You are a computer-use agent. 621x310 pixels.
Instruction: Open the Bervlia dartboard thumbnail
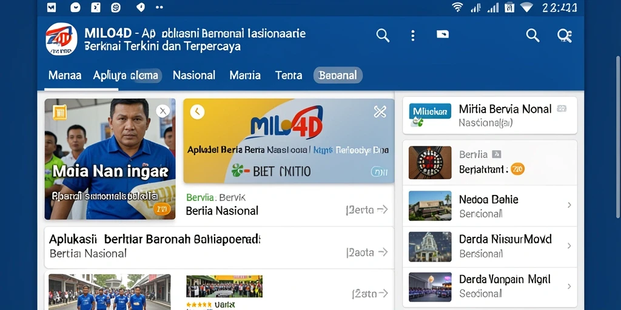430,162
